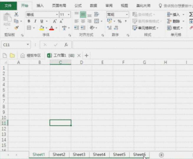Switch to 视图 View tab

(x=124, y=6)
